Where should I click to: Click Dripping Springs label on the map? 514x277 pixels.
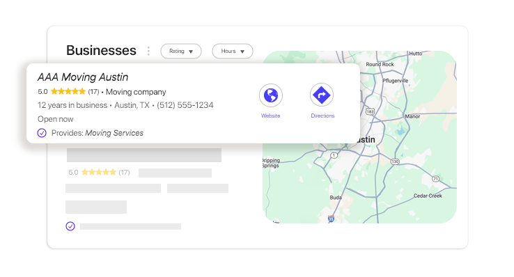tap(271, 163)
